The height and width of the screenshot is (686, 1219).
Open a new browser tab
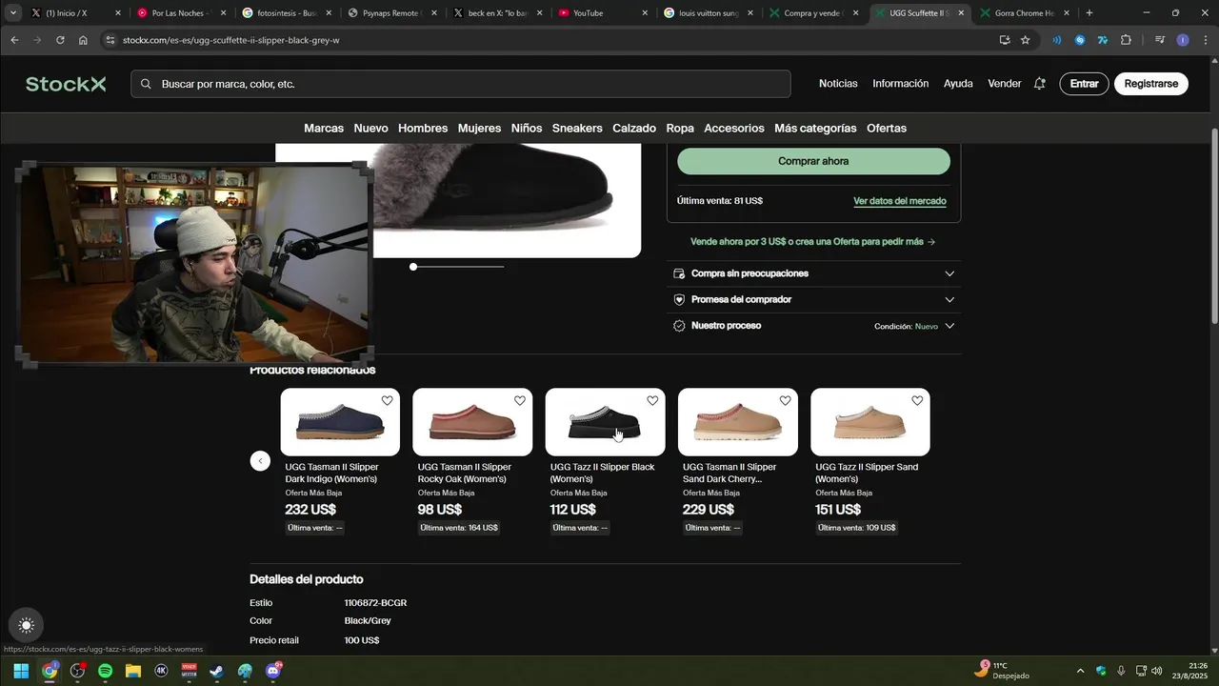tap(1089, 13)
